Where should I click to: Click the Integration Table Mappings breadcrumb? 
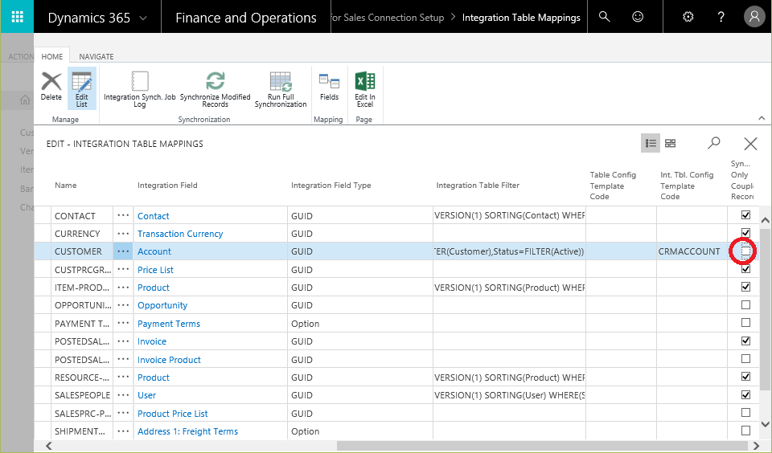click(x=521, y=18)
